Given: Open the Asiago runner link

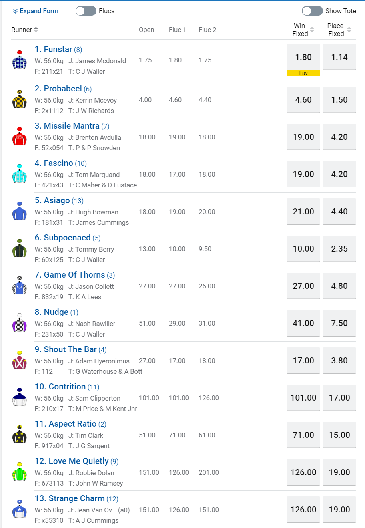Looking at the screenshot, I should point(57,200).
